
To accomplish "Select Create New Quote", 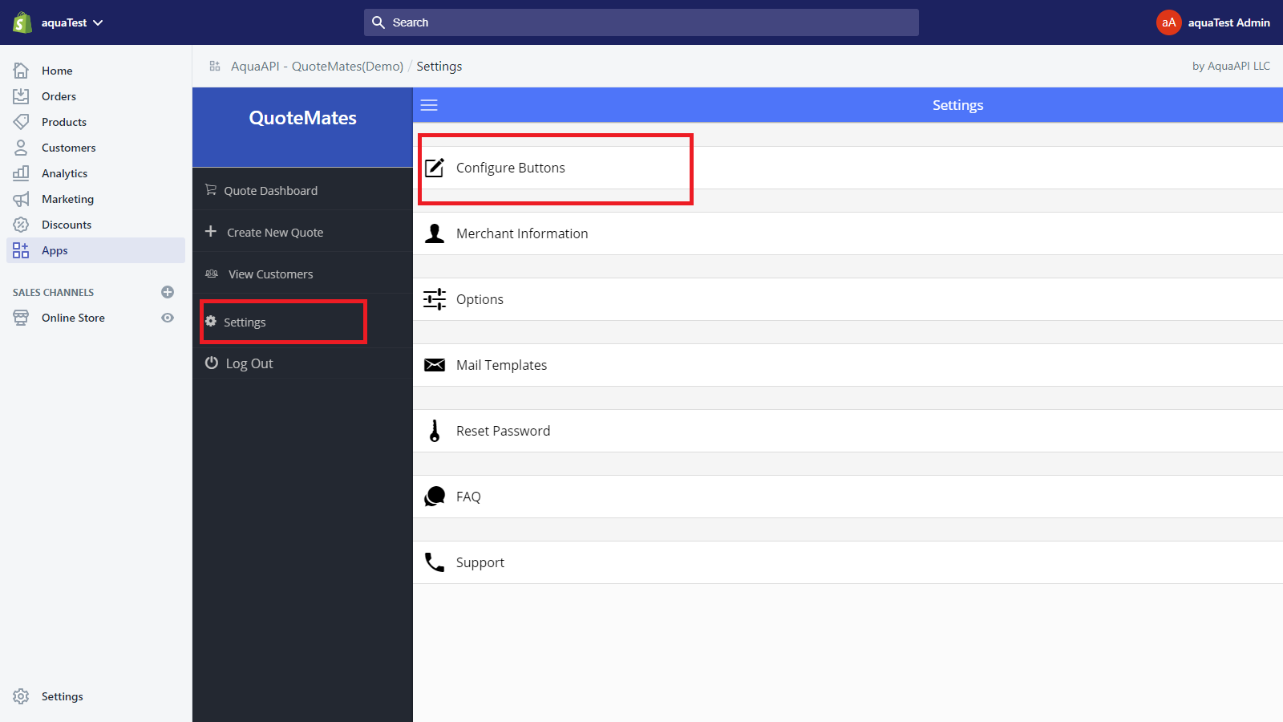I will click(x=302, y=232).
